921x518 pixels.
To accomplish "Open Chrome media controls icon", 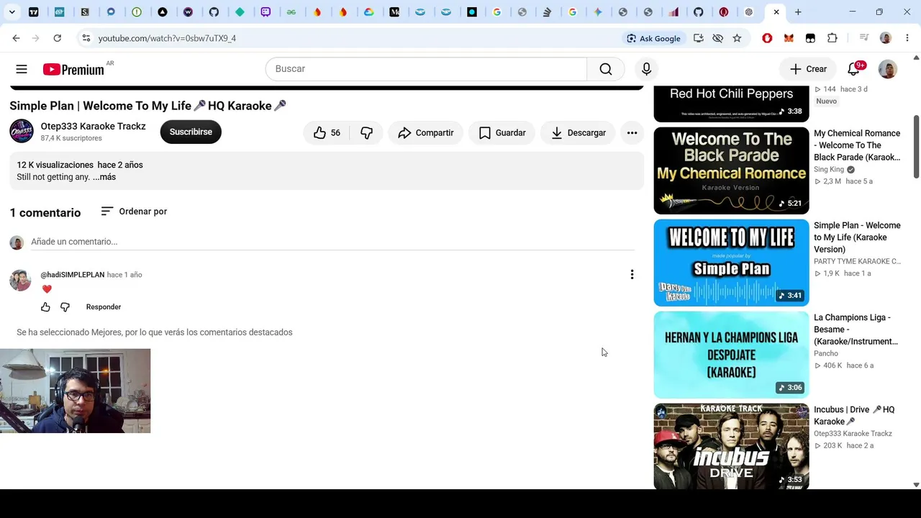I will click(864, 38).
